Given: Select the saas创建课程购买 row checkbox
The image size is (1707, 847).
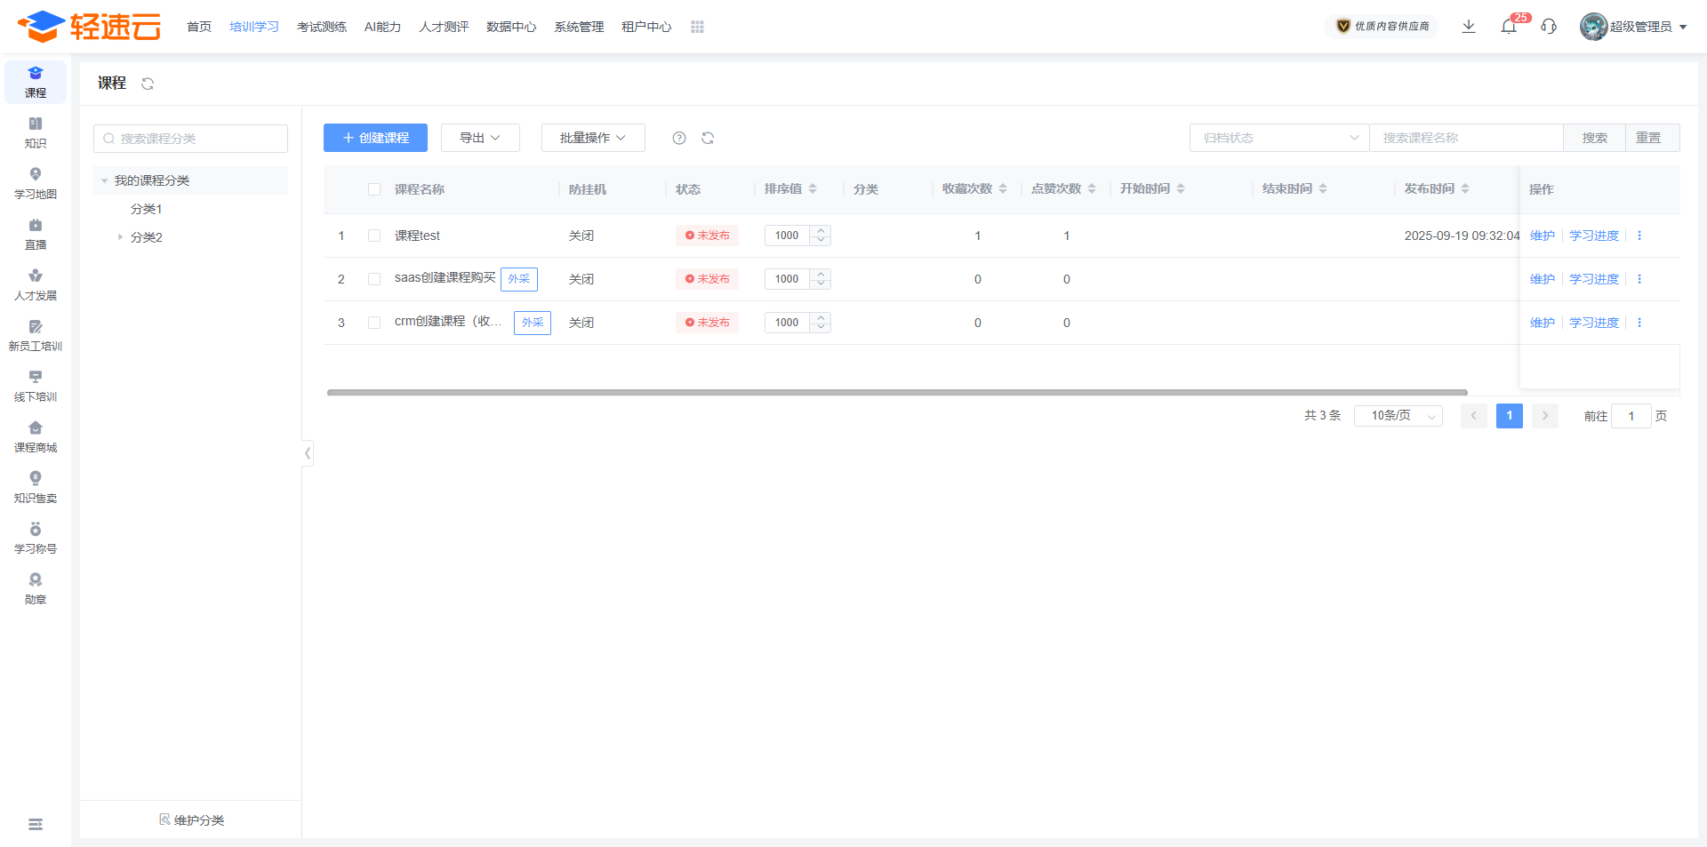Looking at the screenshot, I should click(x=374, y=279).
